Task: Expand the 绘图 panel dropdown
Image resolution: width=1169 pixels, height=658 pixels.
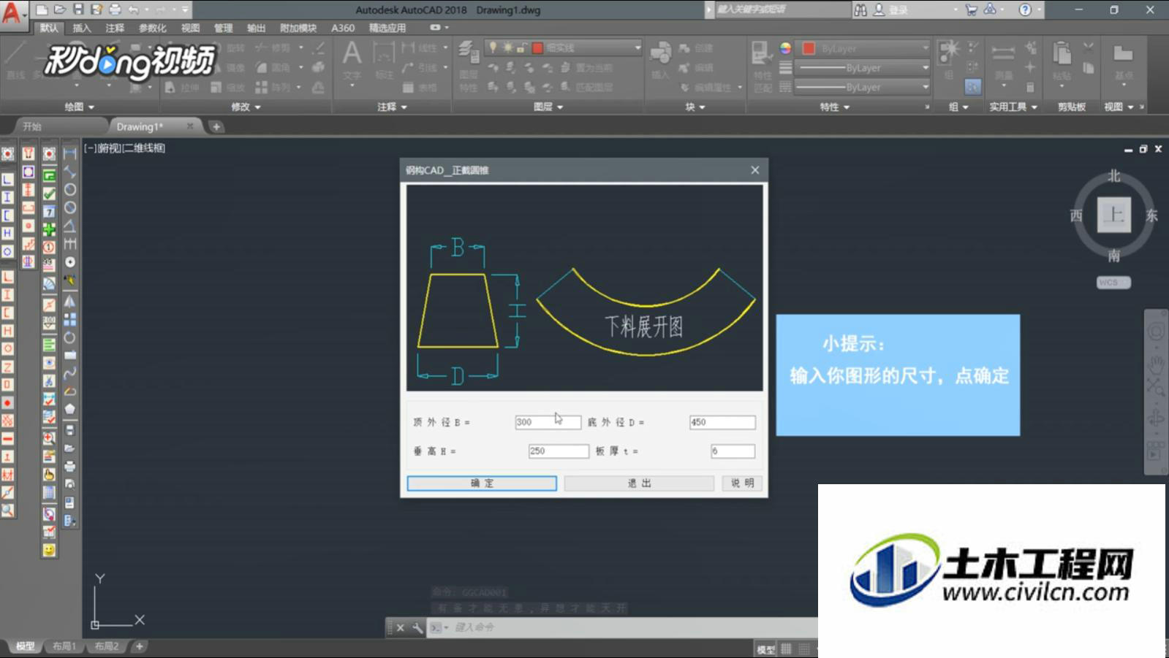Action: 80,107
